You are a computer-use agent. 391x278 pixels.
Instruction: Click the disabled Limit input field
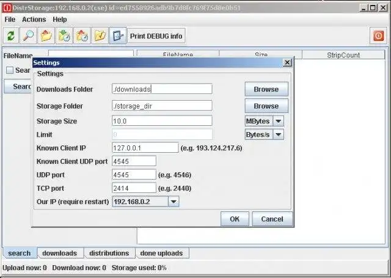(162, 134)
